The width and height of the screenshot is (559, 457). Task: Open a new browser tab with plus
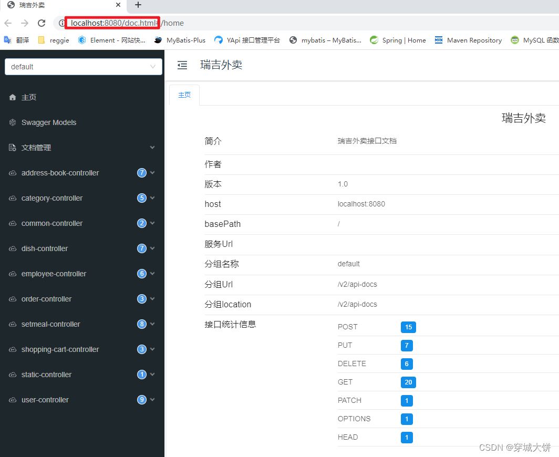[138, 5]
